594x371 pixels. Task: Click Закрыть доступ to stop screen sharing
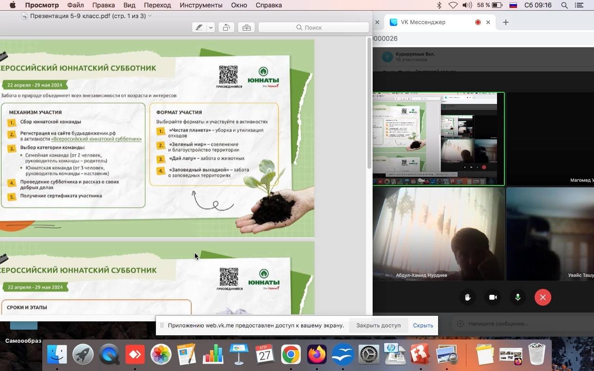pyautogui.click(x=378, y=326)
